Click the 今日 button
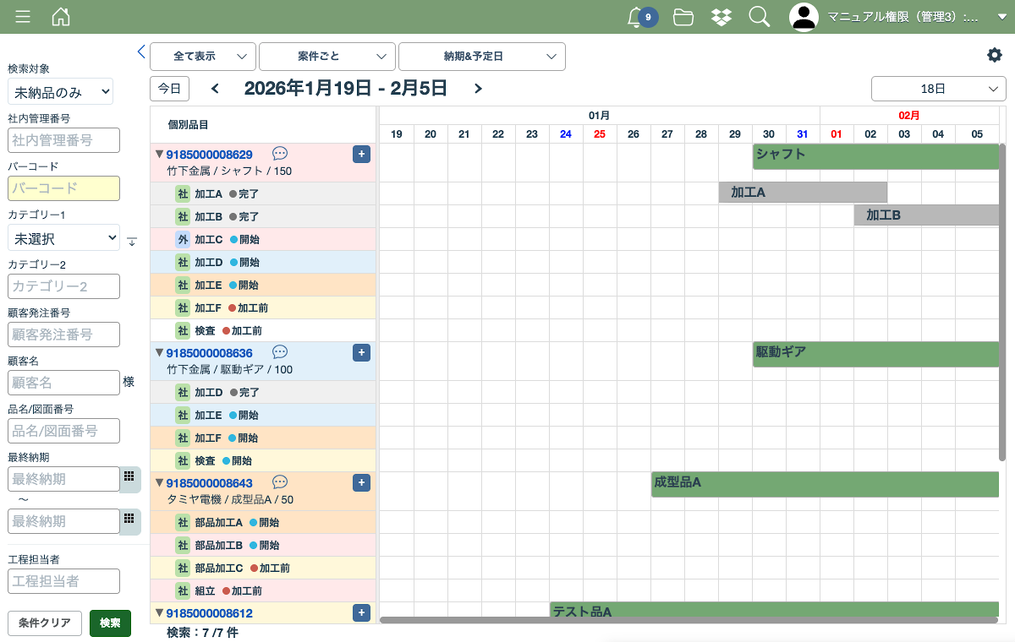Screen dimensions: 1015x642 tap(169, 89)
